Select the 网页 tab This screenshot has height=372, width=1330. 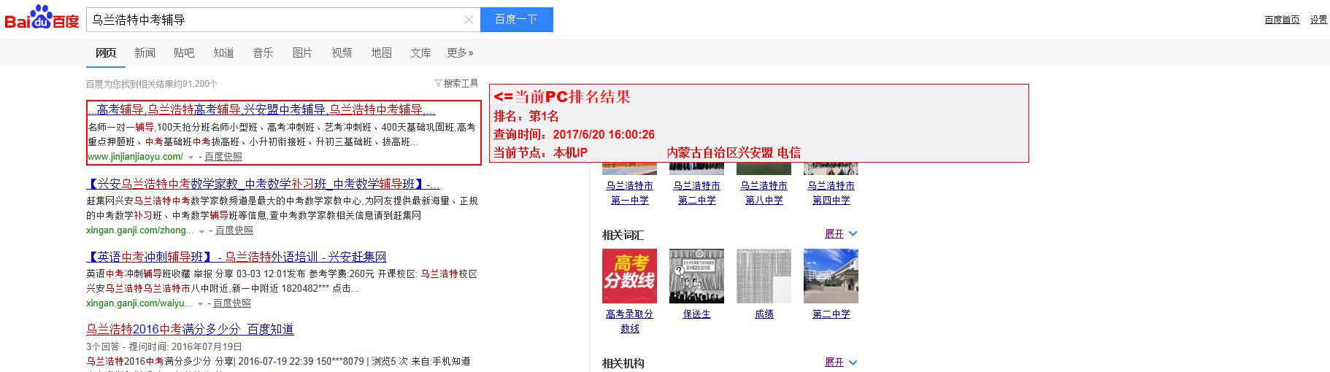pyautogui.click(x=106, y=53)
